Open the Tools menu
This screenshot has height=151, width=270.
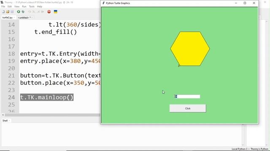32,7
